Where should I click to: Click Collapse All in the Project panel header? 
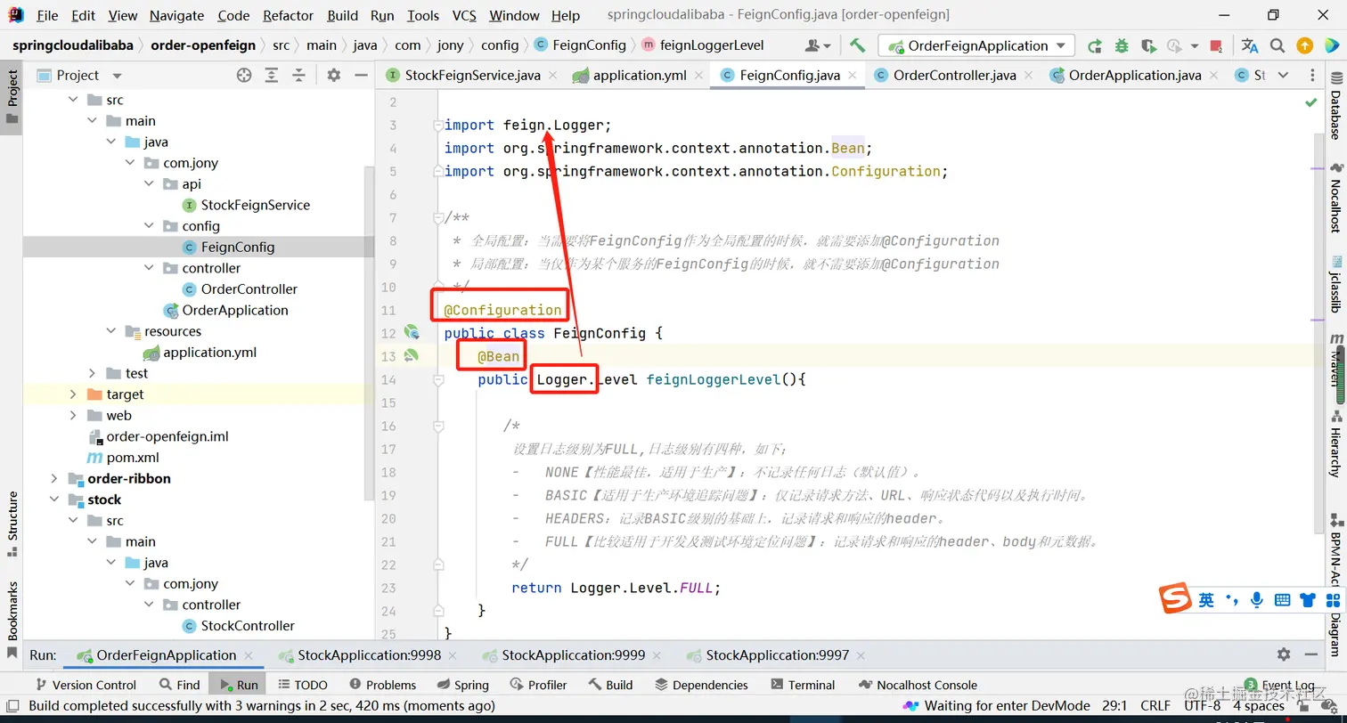(299, 76)
